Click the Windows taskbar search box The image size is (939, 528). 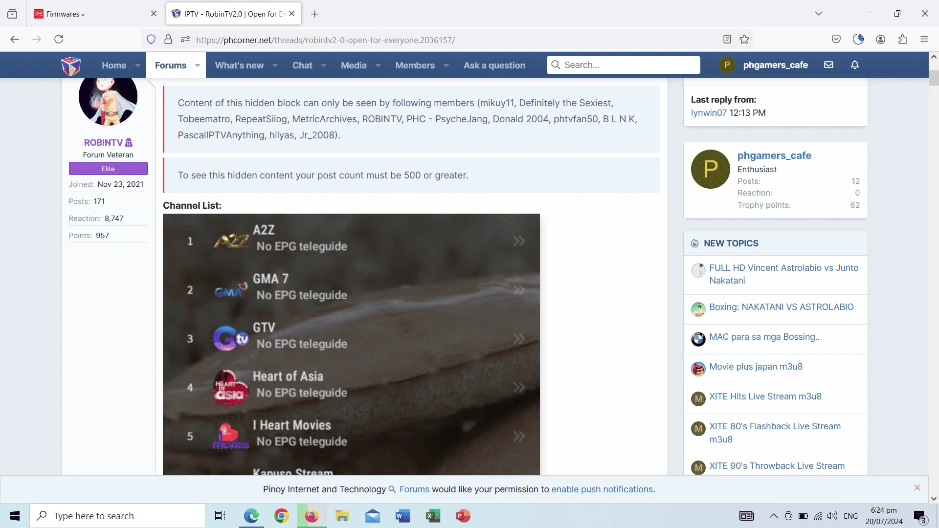117,516
